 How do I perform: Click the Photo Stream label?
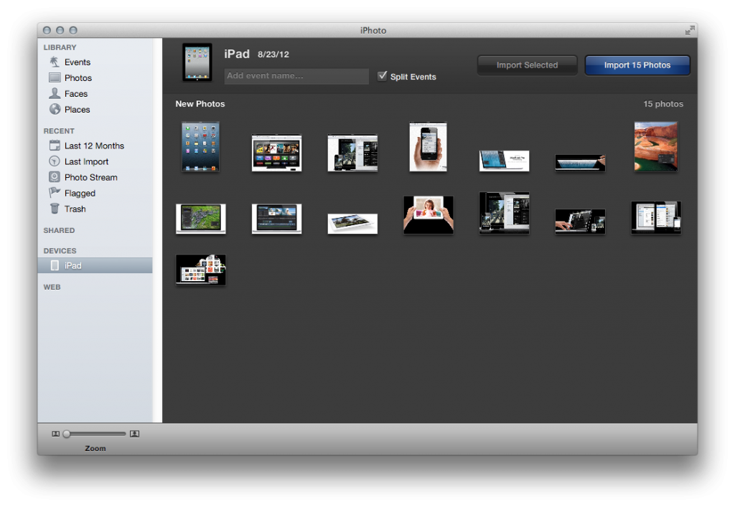[x=91, y=177]
